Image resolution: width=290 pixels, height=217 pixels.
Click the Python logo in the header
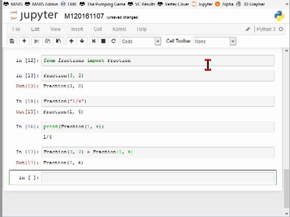click(x=279, y=16)
